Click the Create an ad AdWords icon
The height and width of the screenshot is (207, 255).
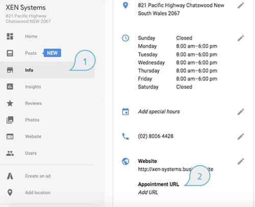(10, 176)
